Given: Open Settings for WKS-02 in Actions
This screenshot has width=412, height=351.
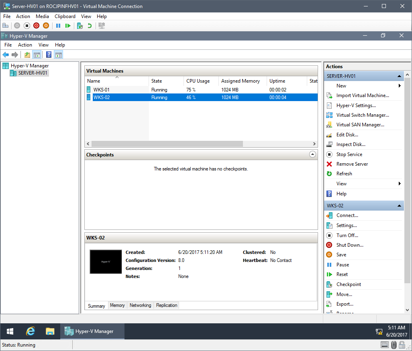Looking at the screenshot, I should click(347, 225).
